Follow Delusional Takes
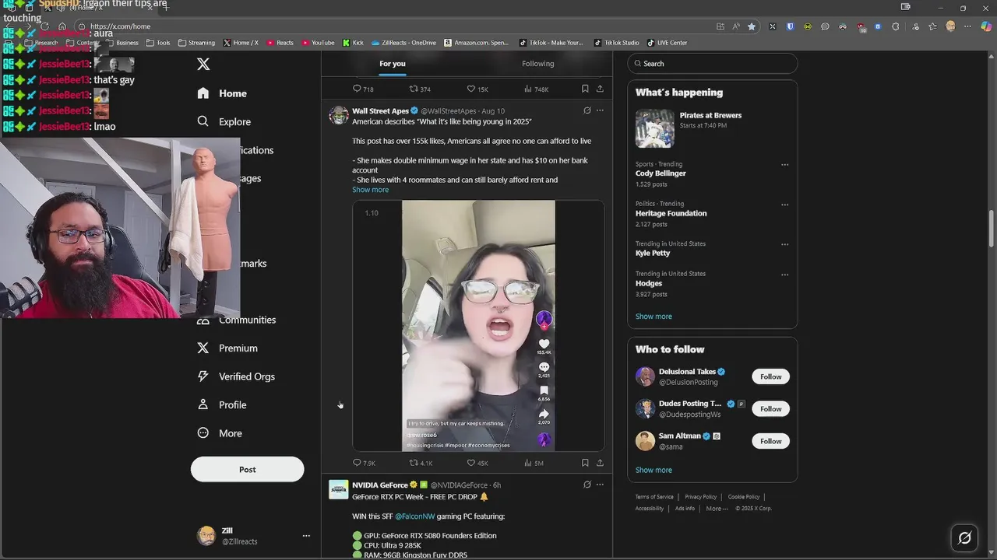The height and width of the screenshot is (560, 997). (x=771, y=376)
